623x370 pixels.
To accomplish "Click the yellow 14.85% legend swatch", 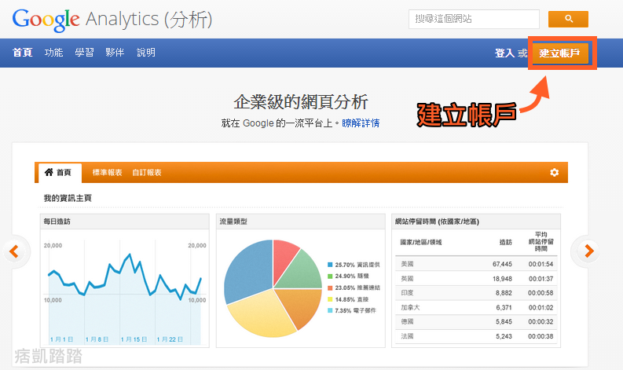I will (x=330, y=299).
